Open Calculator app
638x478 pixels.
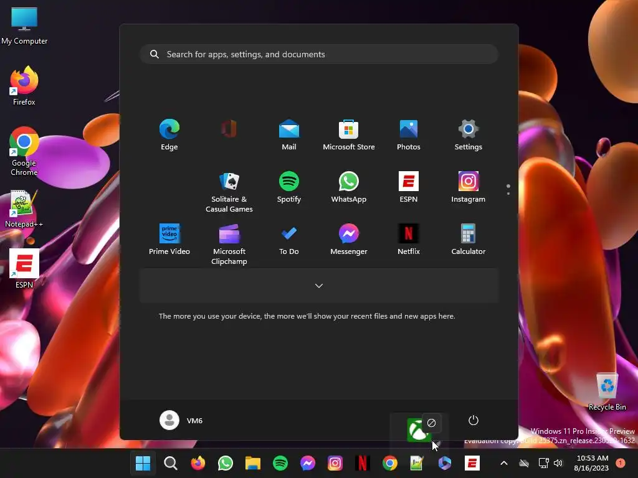click(x=469, y=240)
